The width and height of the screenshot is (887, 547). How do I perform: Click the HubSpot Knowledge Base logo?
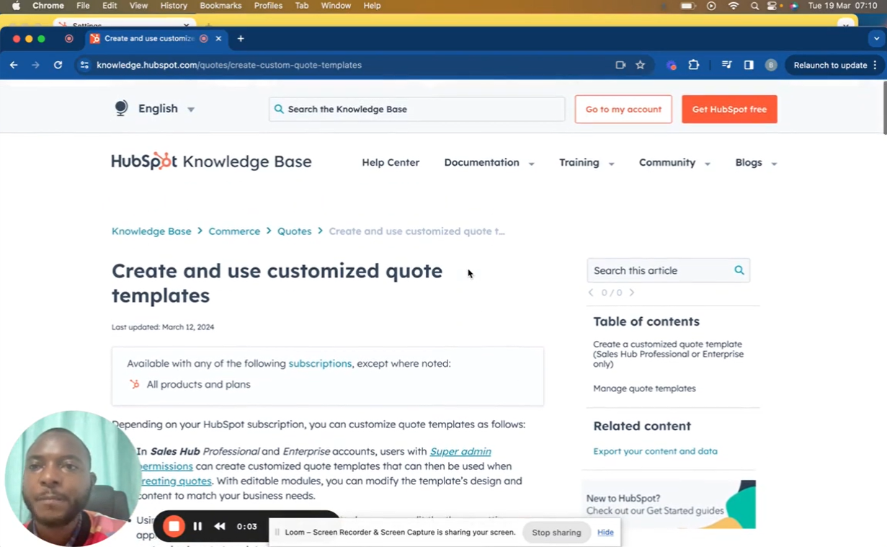(x=211, y=161)
